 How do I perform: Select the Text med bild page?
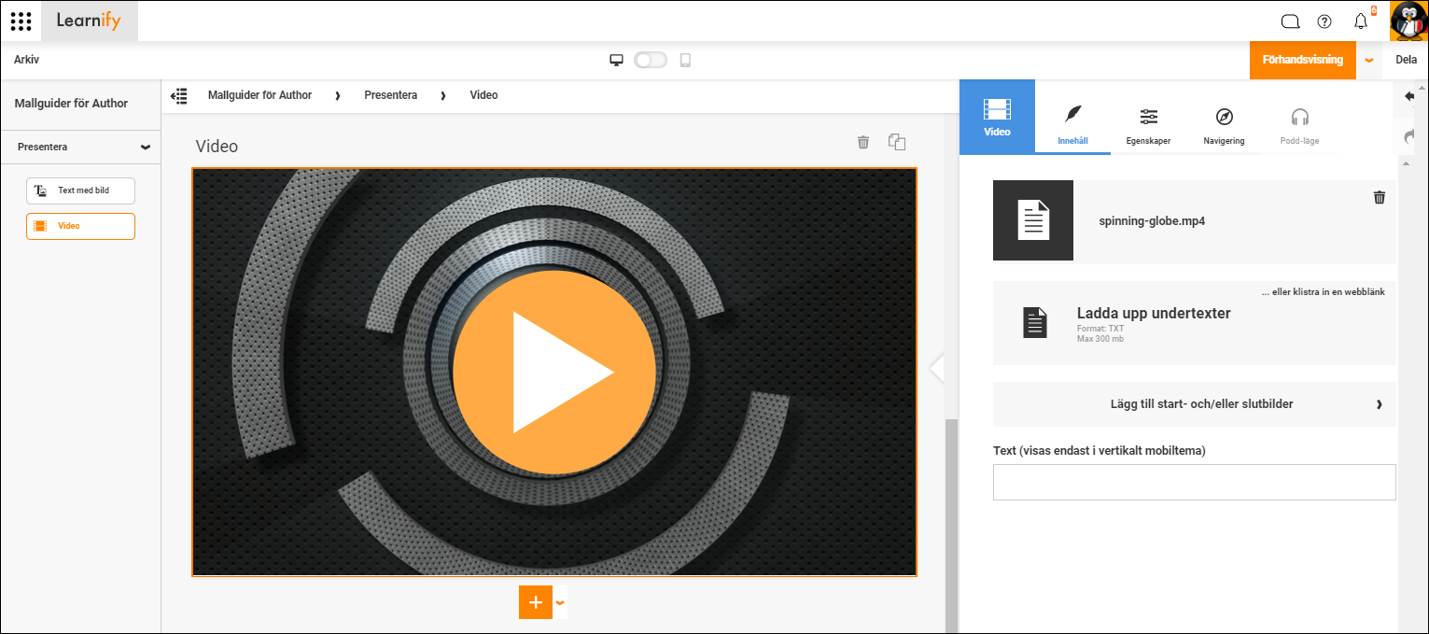coord(80,190)
